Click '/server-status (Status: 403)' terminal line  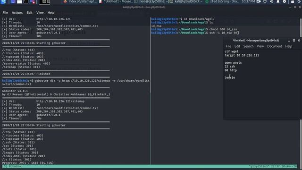[26, 63]
